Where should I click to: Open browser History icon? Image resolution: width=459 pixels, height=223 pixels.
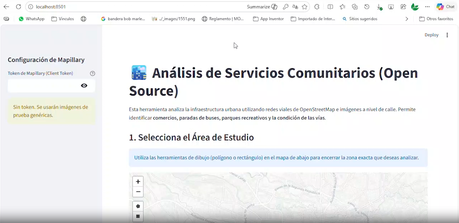[x=366, y=6]
